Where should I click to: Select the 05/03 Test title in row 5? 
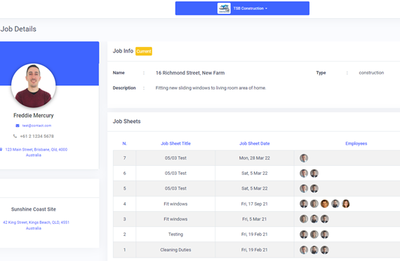[175, 188]
